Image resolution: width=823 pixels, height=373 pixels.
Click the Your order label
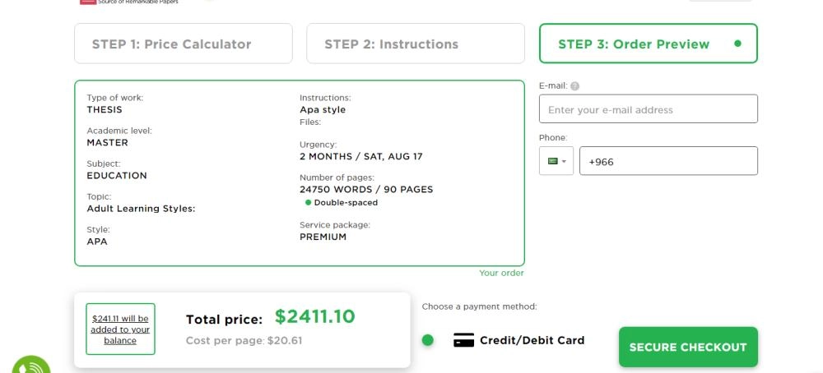501,274
